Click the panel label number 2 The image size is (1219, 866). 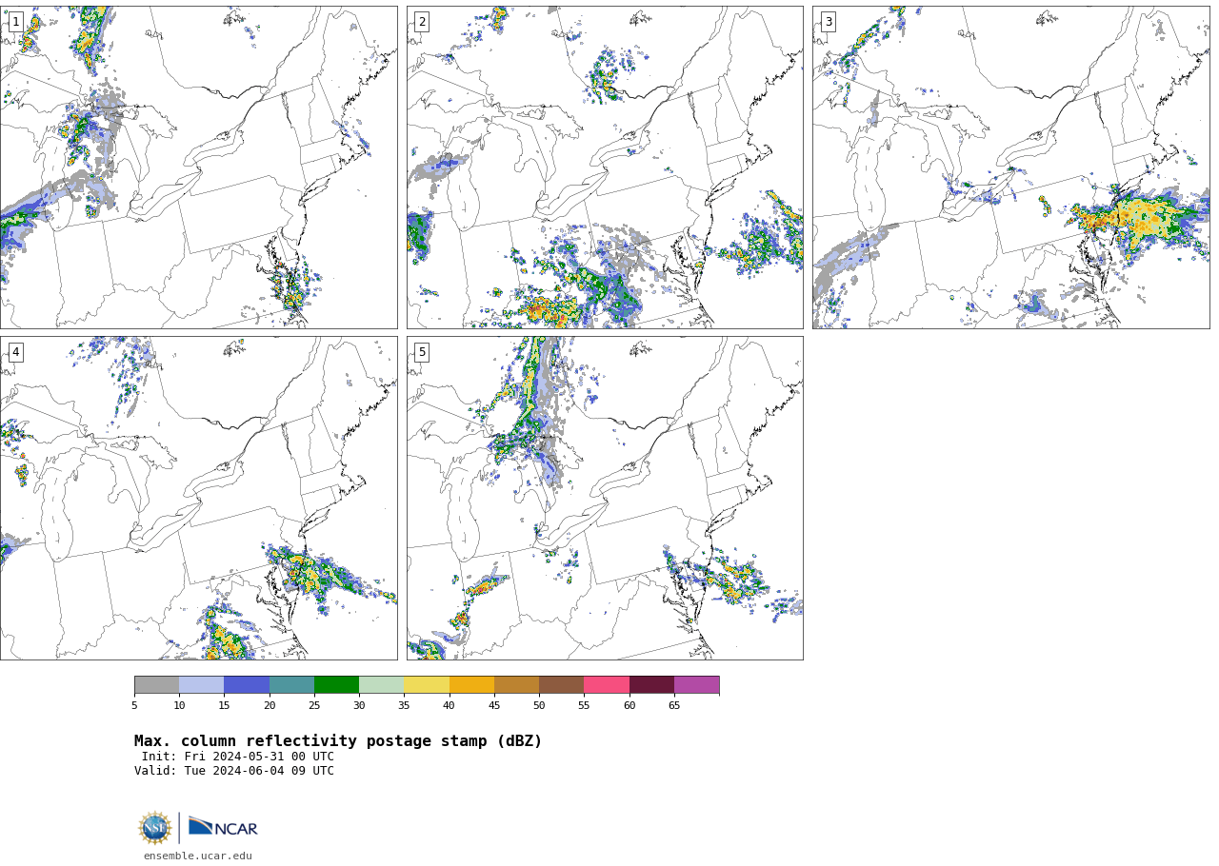coord(422,22)
